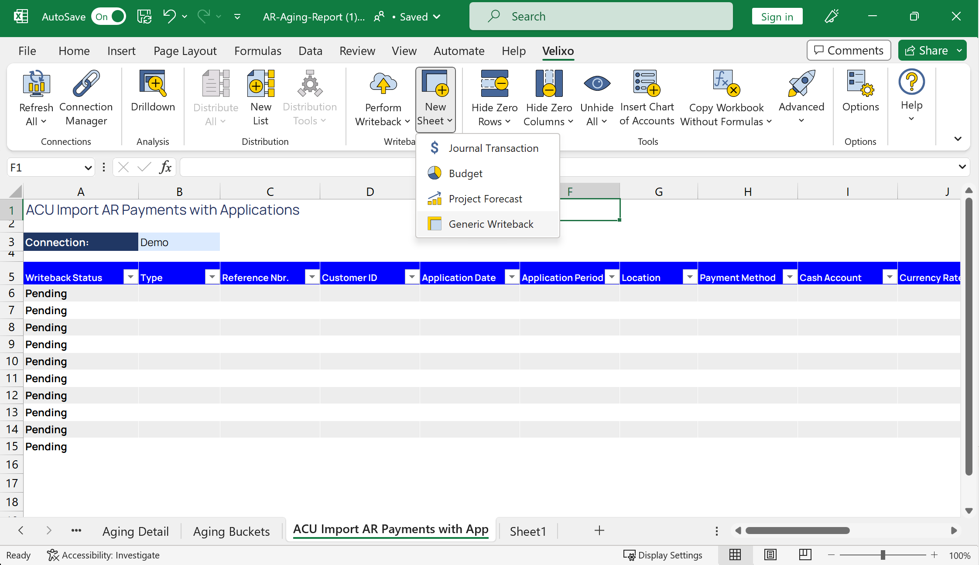Click the Hide Zero Rows icon

click(x=494, y=83)
